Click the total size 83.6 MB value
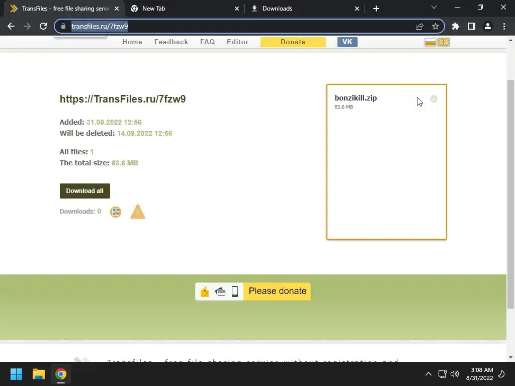The width and height of the screenshot is (515, 386). coord(125,163)
